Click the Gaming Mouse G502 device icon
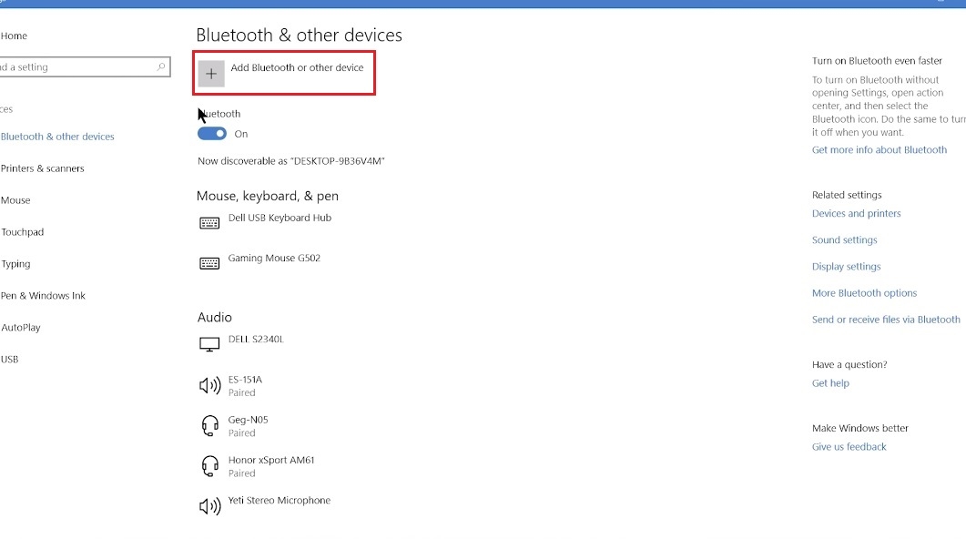966x539 pixels. (209, 262)
